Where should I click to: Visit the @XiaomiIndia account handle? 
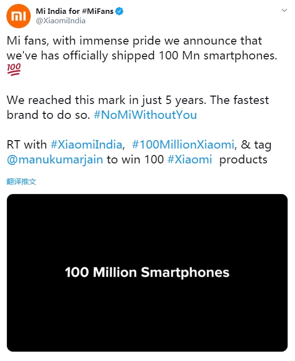click(x=60, y=21)
